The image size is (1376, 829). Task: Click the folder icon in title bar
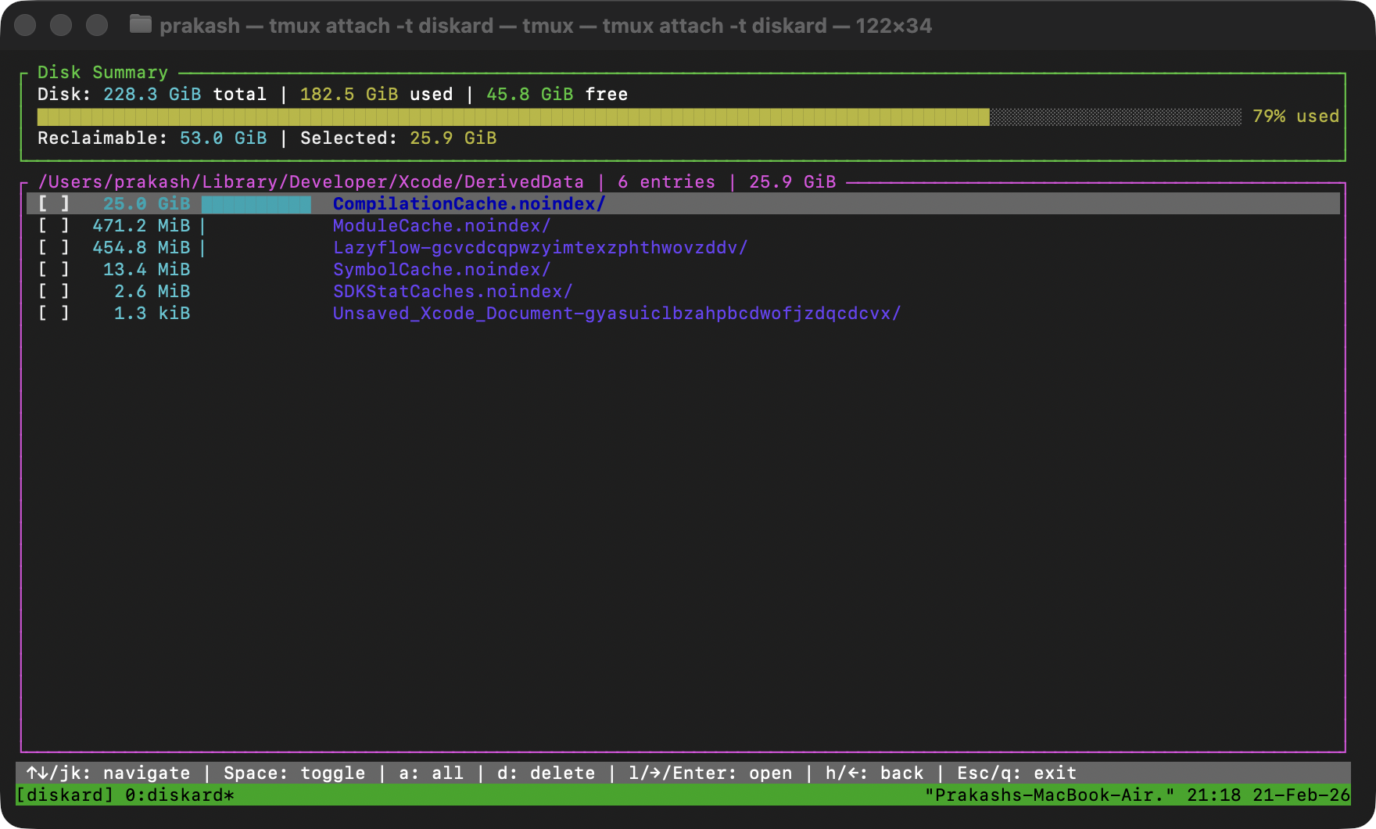(141, 24)
